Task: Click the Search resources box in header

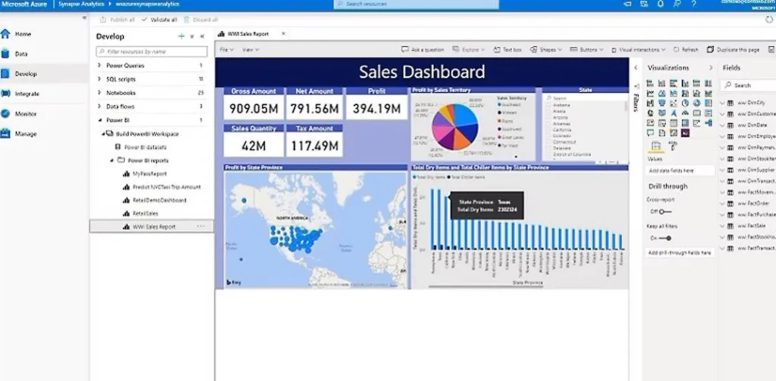Action: coord(416,4)
